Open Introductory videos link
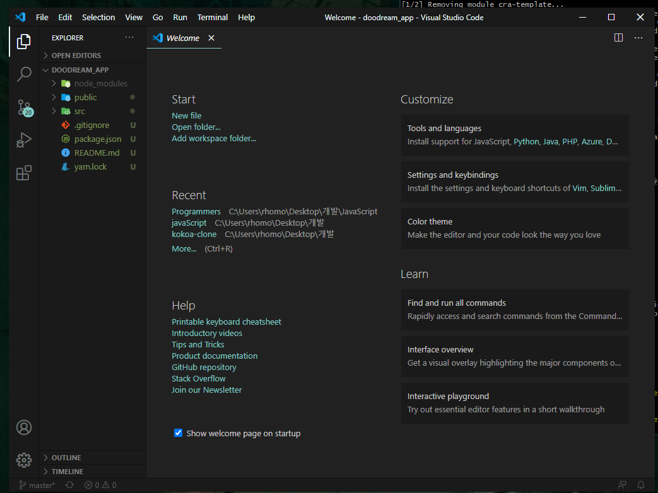This screenshot has height=493, width=658. [x=207, y=333]
